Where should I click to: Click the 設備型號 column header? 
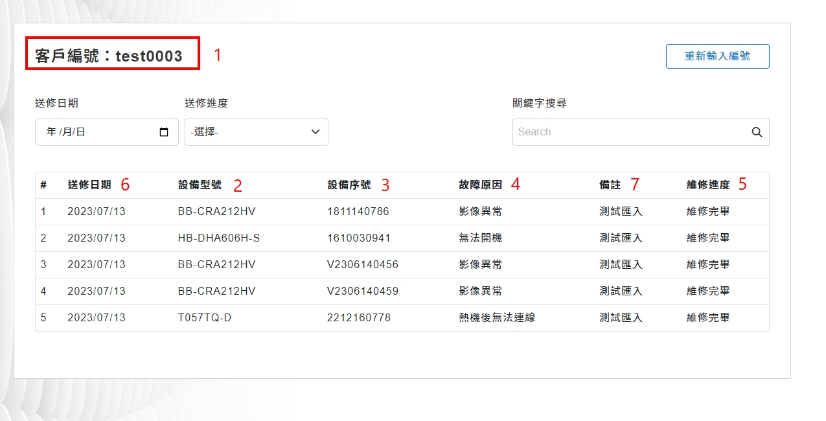click(200, 185)
